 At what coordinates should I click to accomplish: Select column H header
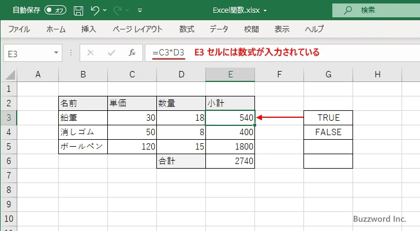tap(377, 74)
